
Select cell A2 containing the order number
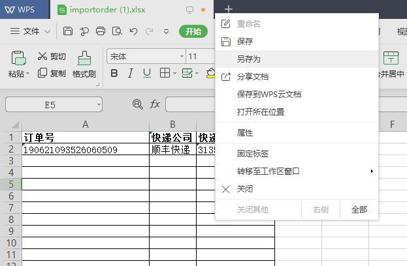(x=85, y=150)
